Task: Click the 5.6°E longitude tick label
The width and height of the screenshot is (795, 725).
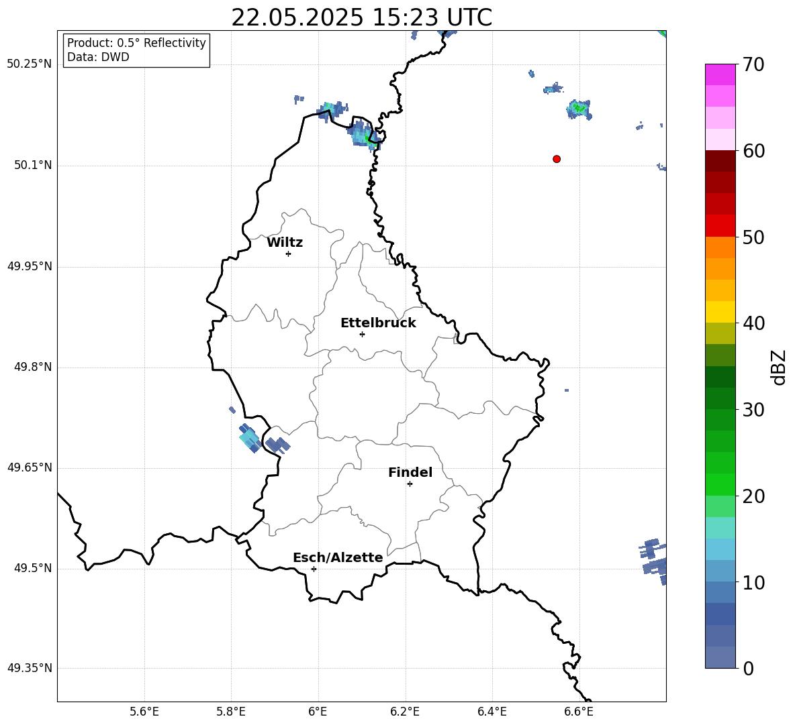Action: tap(144, 712)
